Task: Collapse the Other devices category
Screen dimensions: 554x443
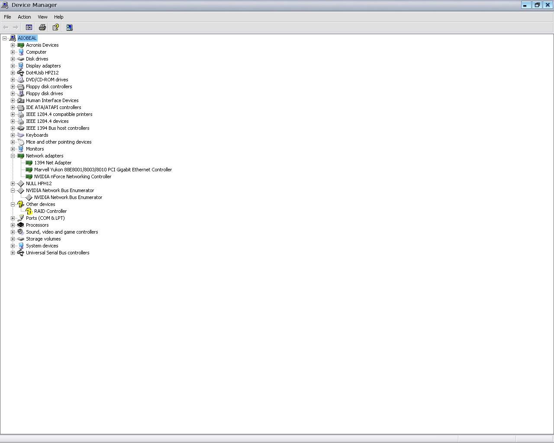Action: click(13, 204)
